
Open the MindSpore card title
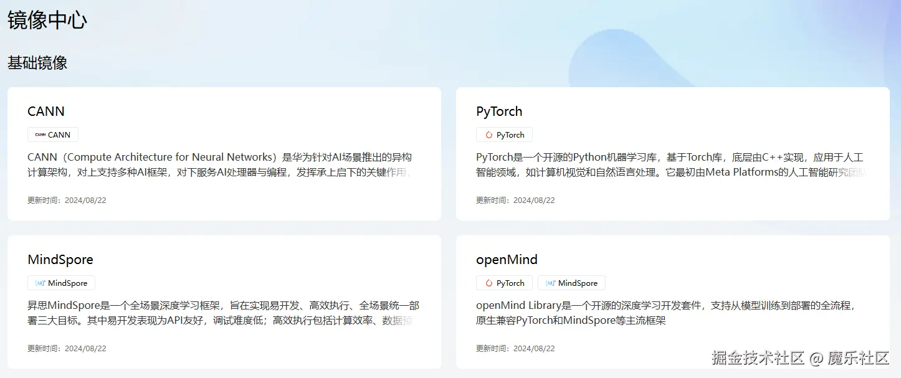pyautogui.click(x=60, y=260)
